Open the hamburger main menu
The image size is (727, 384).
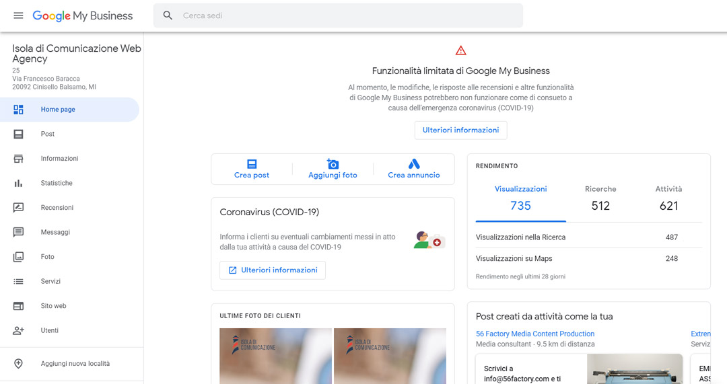point(18,15)
